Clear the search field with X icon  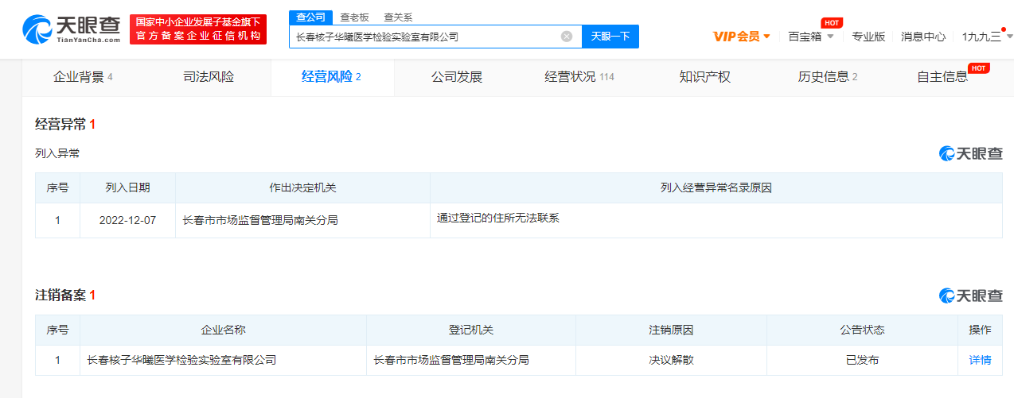[x=567, y=37]
